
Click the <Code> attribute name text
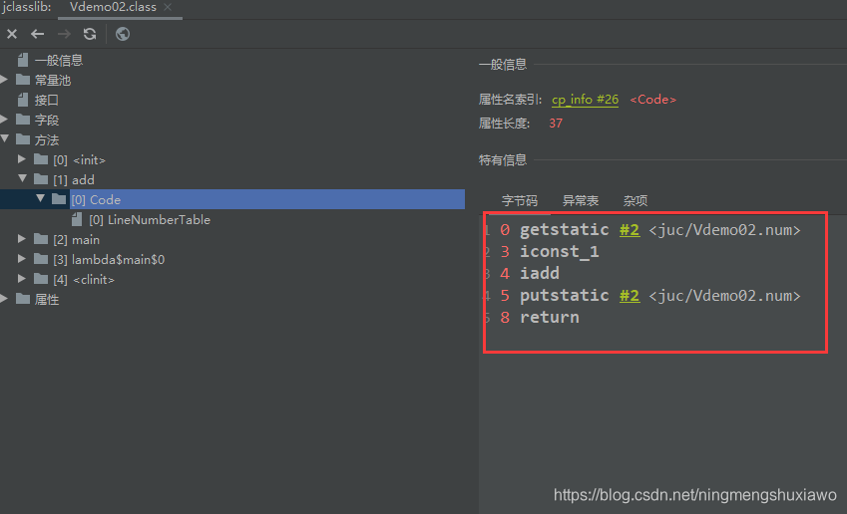[653, 100]
